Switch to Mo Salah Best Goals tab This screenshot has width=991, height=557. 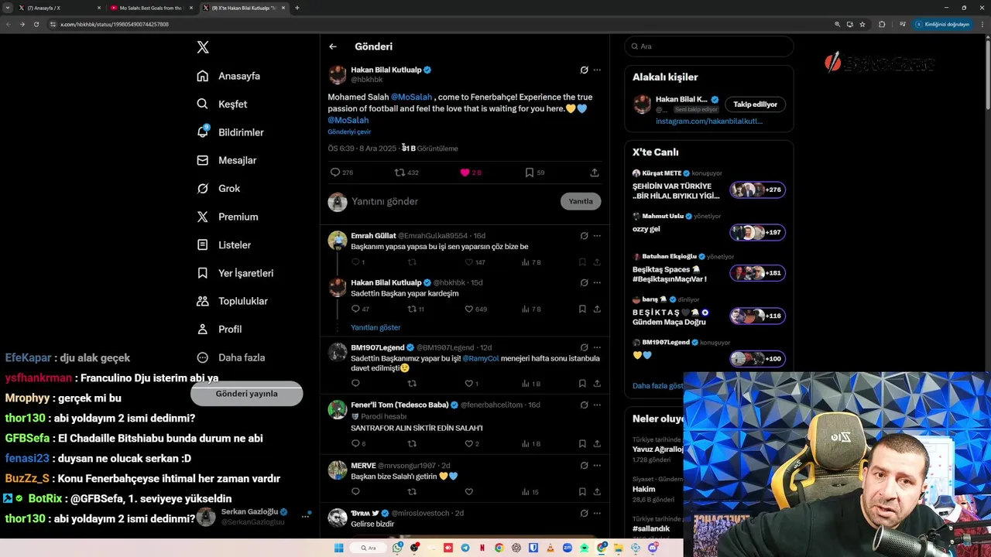[151, 8]
